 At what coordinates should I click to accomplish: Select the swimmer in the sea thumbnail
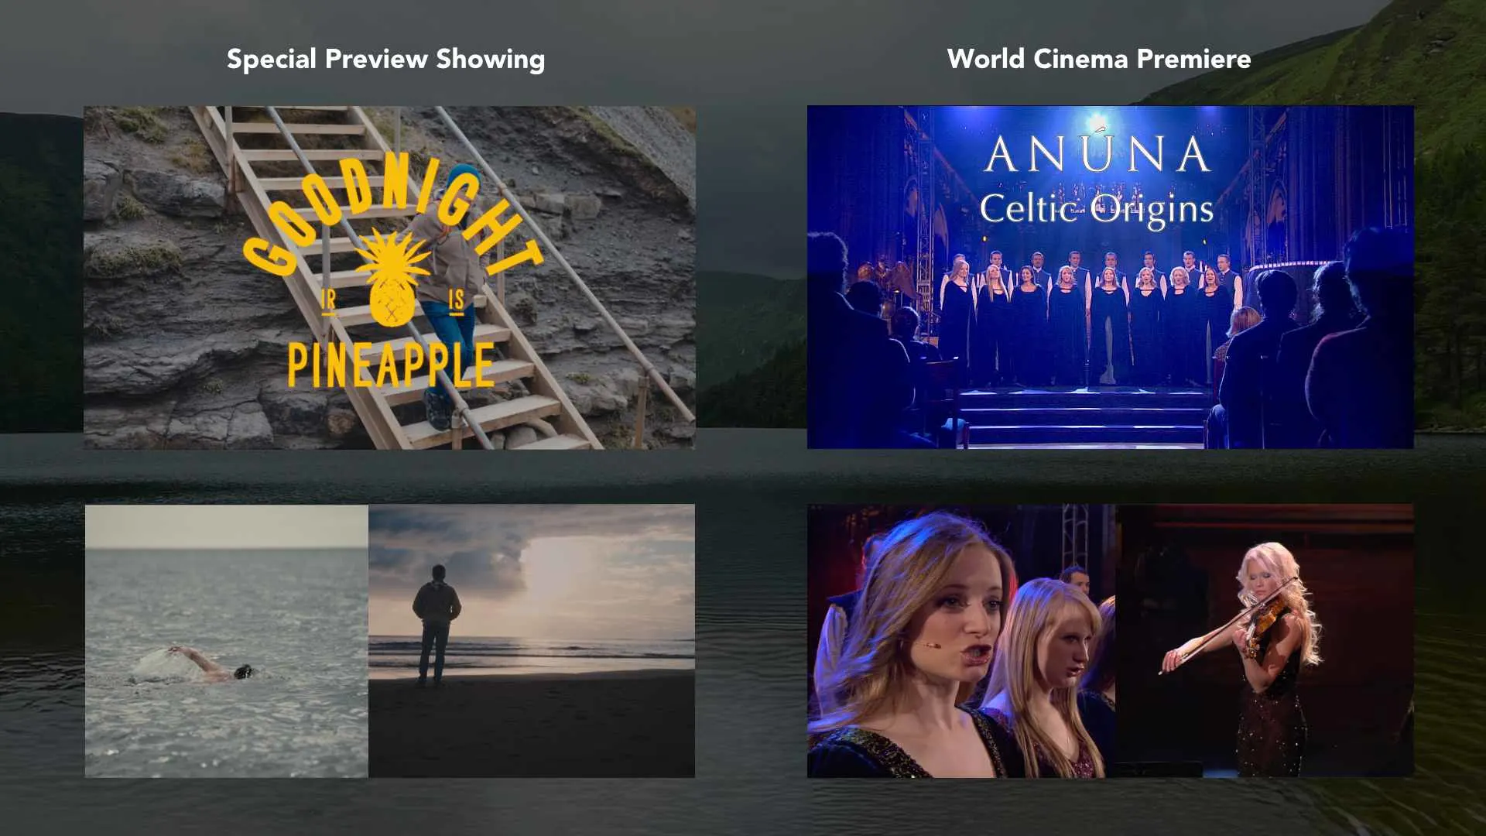coord(226,641)
